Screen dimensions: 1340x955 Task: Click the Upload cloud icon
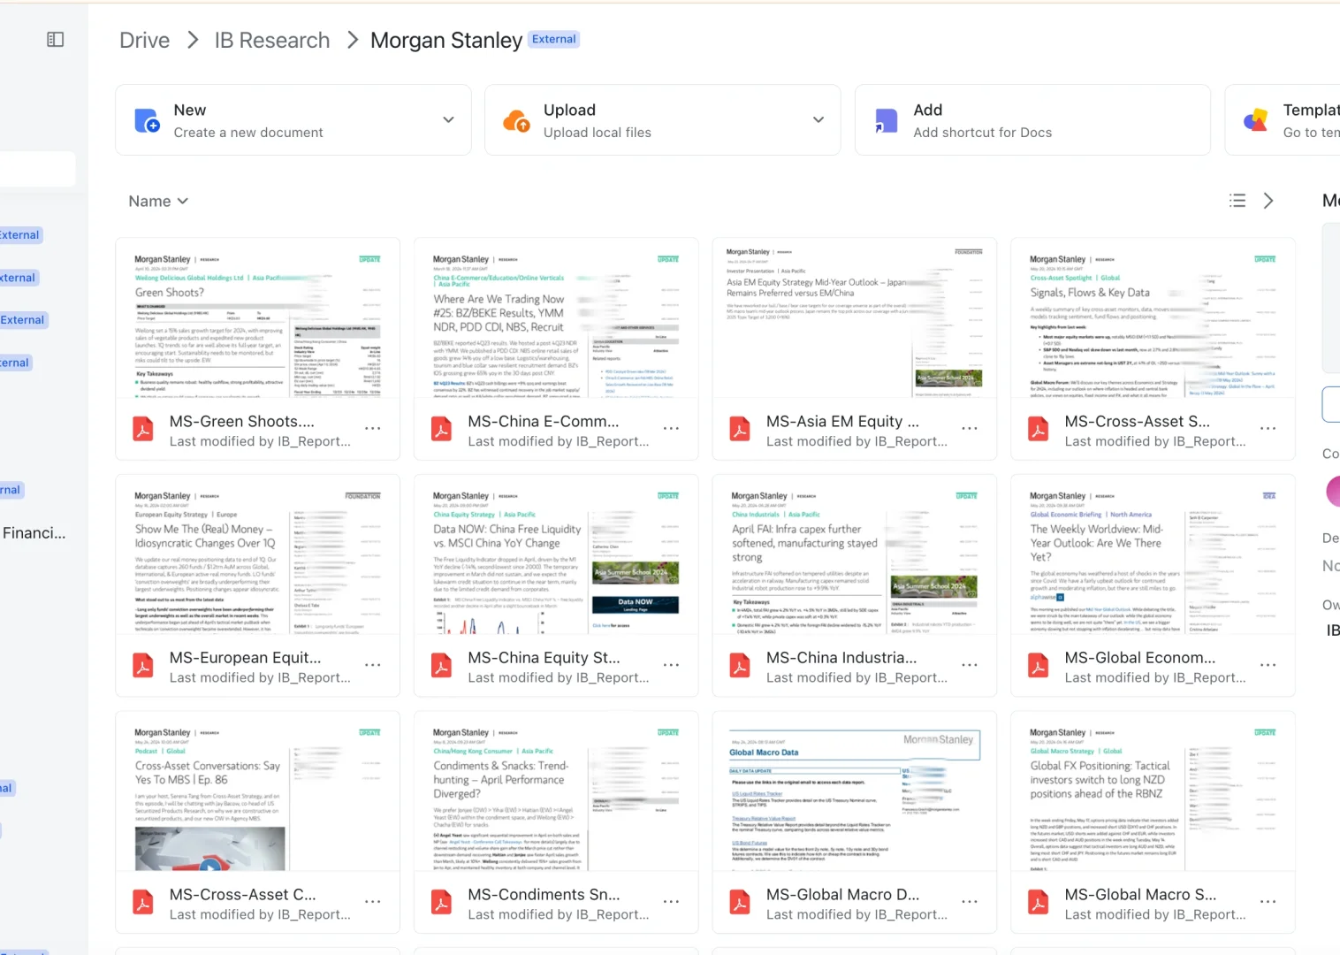tap(516, 120)
